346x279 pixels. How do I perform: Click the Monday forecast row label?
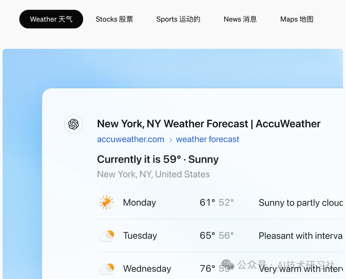click(139, 203)
